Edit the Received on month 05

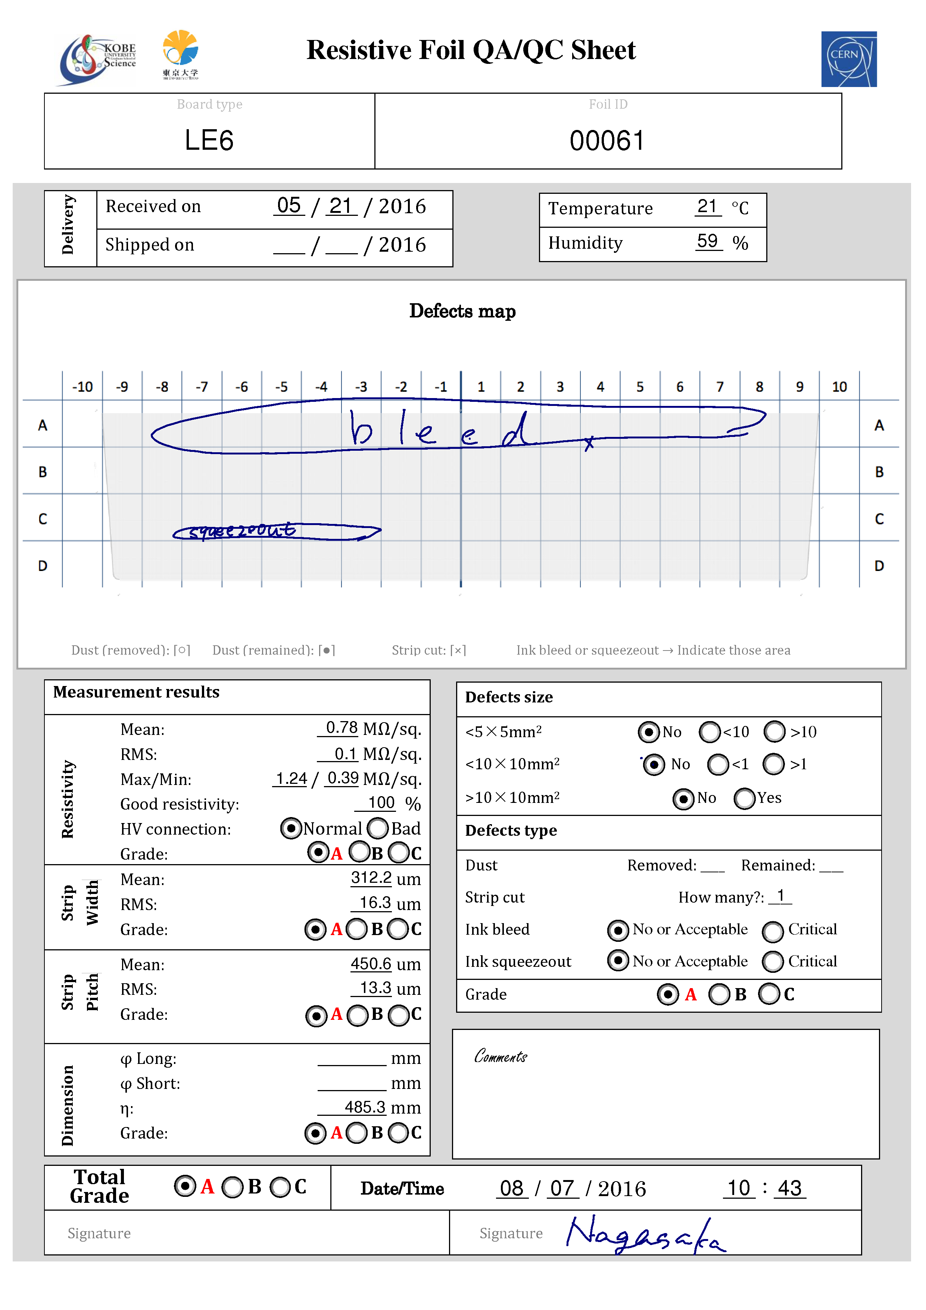289,206
